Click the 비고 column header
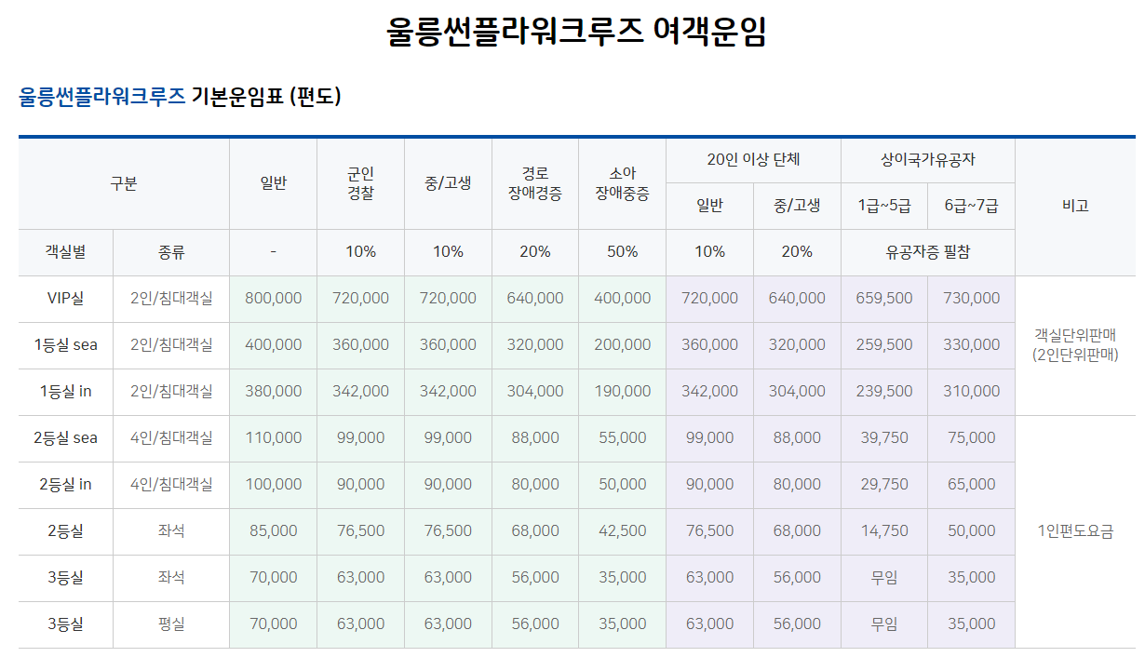 (x=1075, y=206)
